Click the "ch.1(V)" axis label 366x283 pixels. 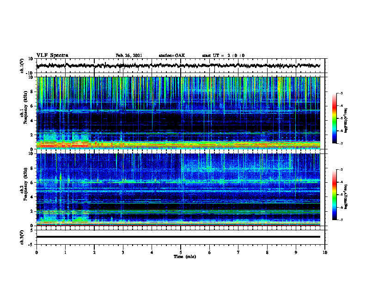[x=22, y=66]
